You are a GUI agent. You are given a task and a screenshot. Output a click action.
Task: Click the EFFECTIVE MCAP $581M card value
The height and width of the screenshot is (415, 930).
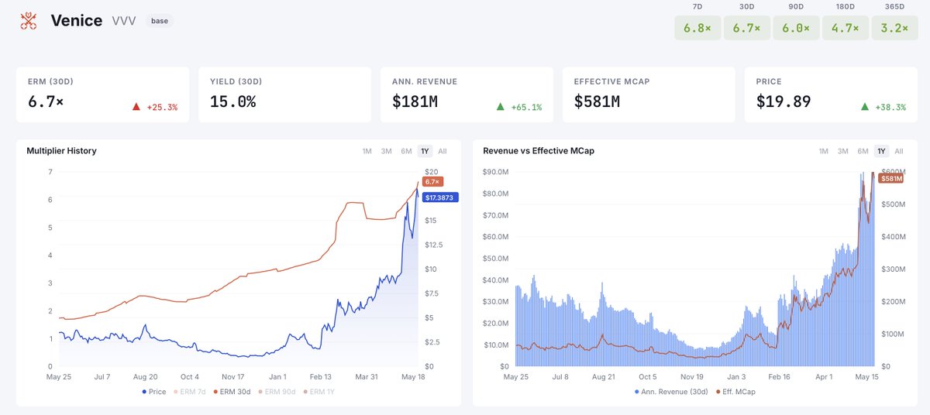pos(597,101)
